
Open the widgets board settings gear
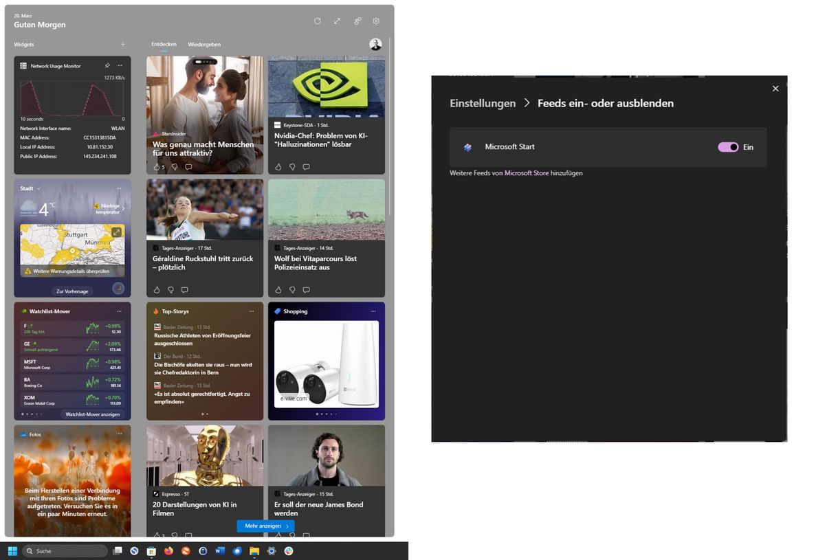click(376, 21)
